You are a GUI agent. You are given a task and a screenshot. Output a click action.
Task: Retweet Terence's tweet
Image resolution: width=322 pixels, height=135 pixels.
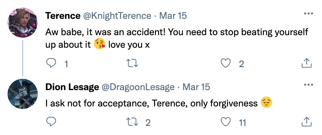point(130,64)
